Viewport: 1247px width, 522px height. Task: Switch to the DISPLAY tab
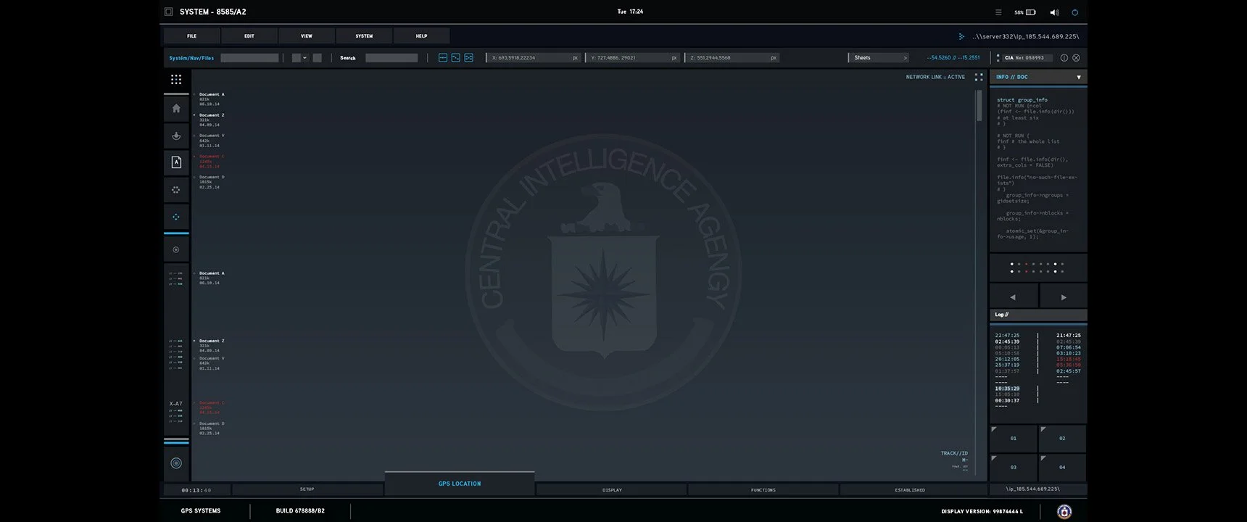612,490
